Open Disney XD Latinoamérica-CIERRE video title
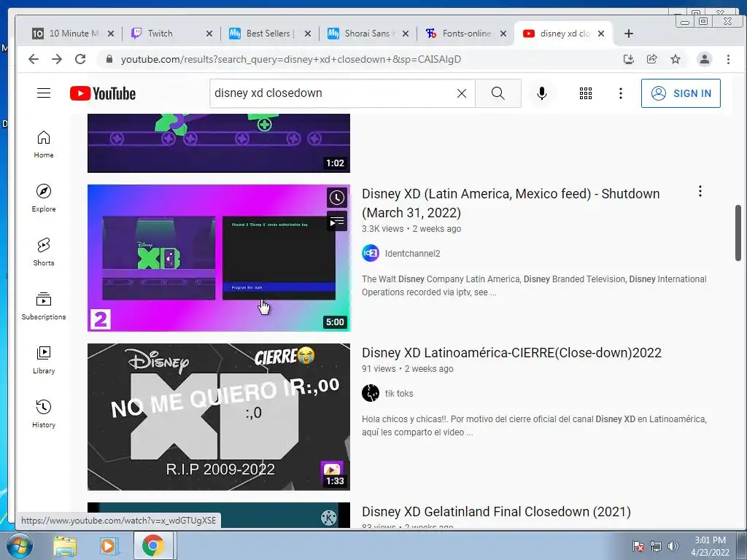 tap(511, 353)
